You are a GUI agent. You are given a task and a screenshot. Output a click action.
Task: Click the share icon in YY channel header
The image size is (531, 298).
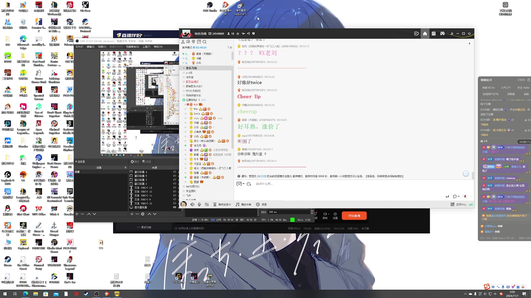pyautogui.click(x=248, y=34)
